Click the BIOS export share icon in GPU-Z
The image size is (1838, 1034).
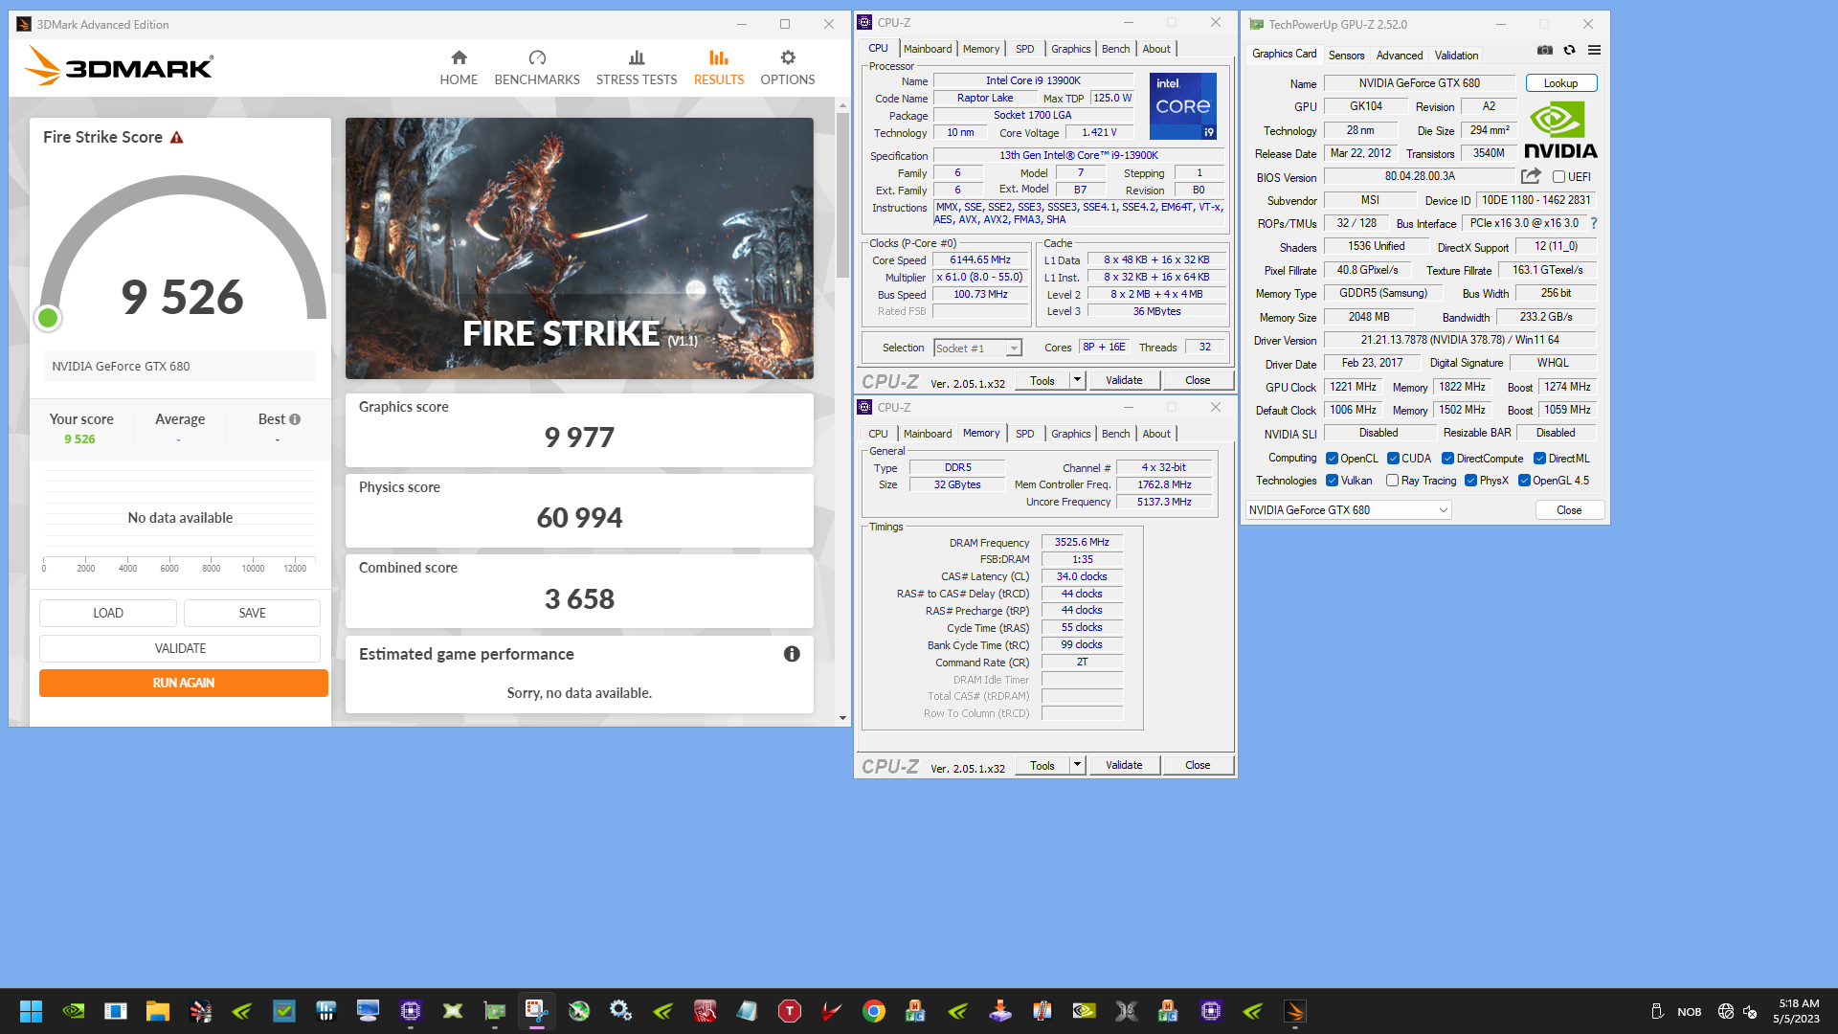pyautogui.click(x=1531, y=176)
